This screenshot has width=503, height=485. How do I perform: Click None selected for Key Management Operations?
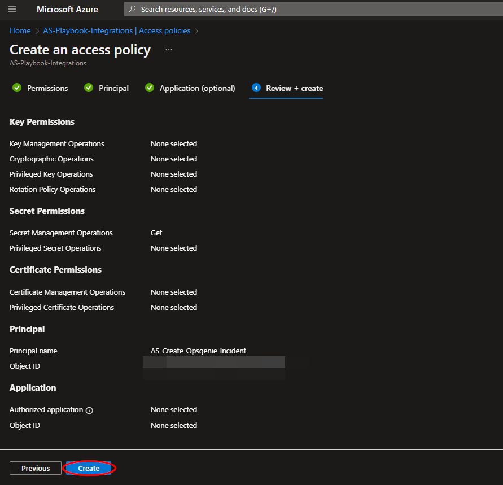(174, 144)
